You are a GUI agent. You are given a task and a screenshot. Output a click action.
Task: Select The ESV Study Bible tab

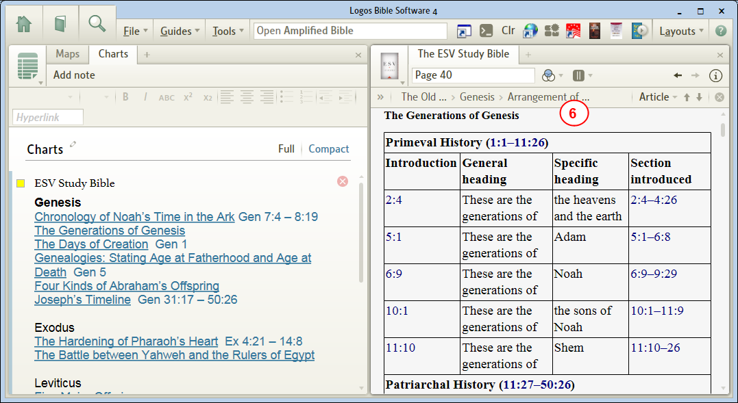(x=463, y=54)
